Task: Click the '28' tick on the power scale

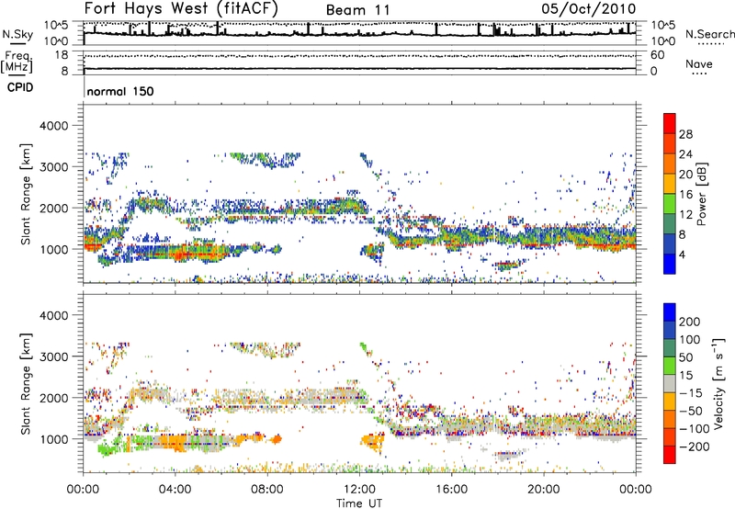Action: [x=685, y=134]
